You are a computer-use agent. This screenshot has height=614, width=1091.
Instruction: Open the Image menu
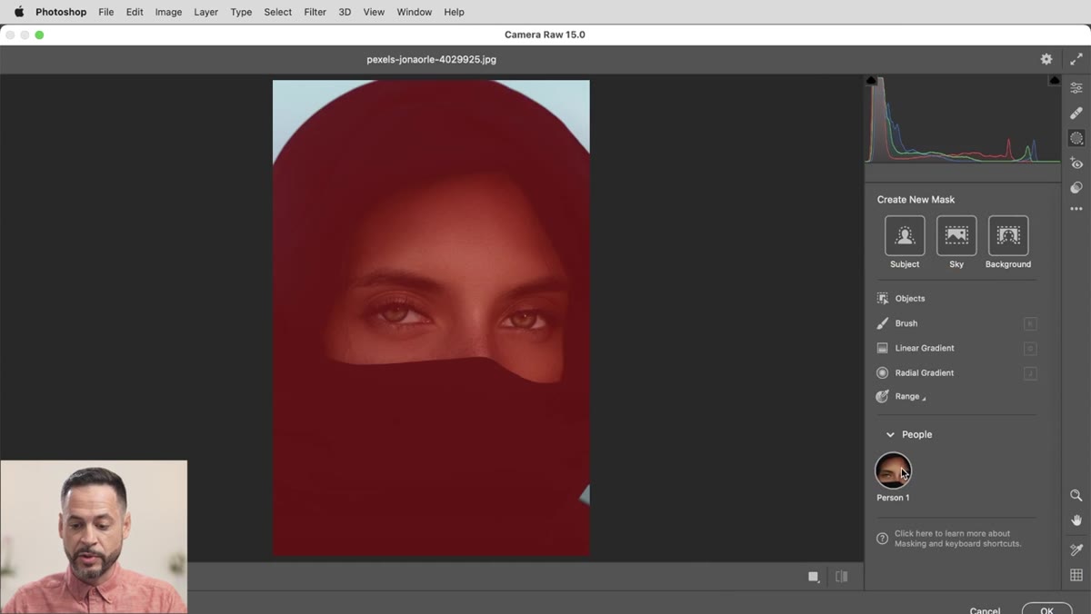(x=168, y=12)
